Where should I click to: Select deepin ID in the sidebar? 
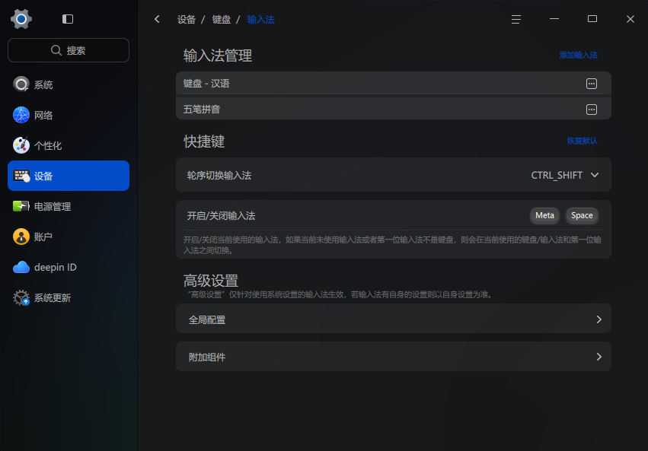69,268
